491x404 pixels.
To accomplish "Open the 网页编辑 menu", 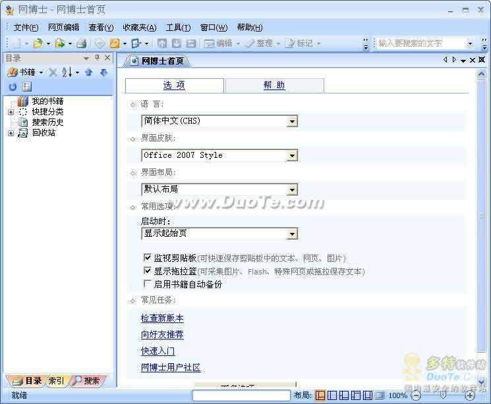I will [x=63, y=28].
